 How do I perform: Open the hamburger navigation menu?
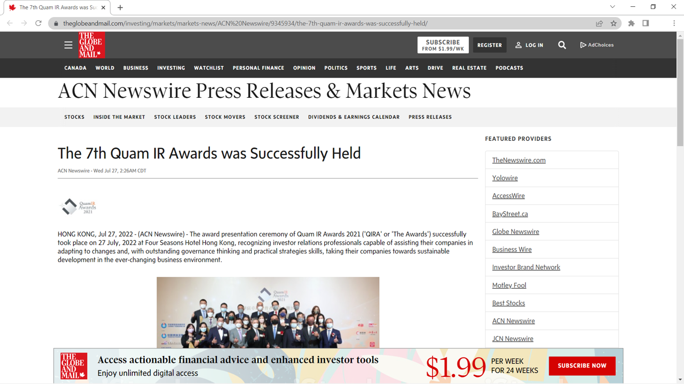68,45
